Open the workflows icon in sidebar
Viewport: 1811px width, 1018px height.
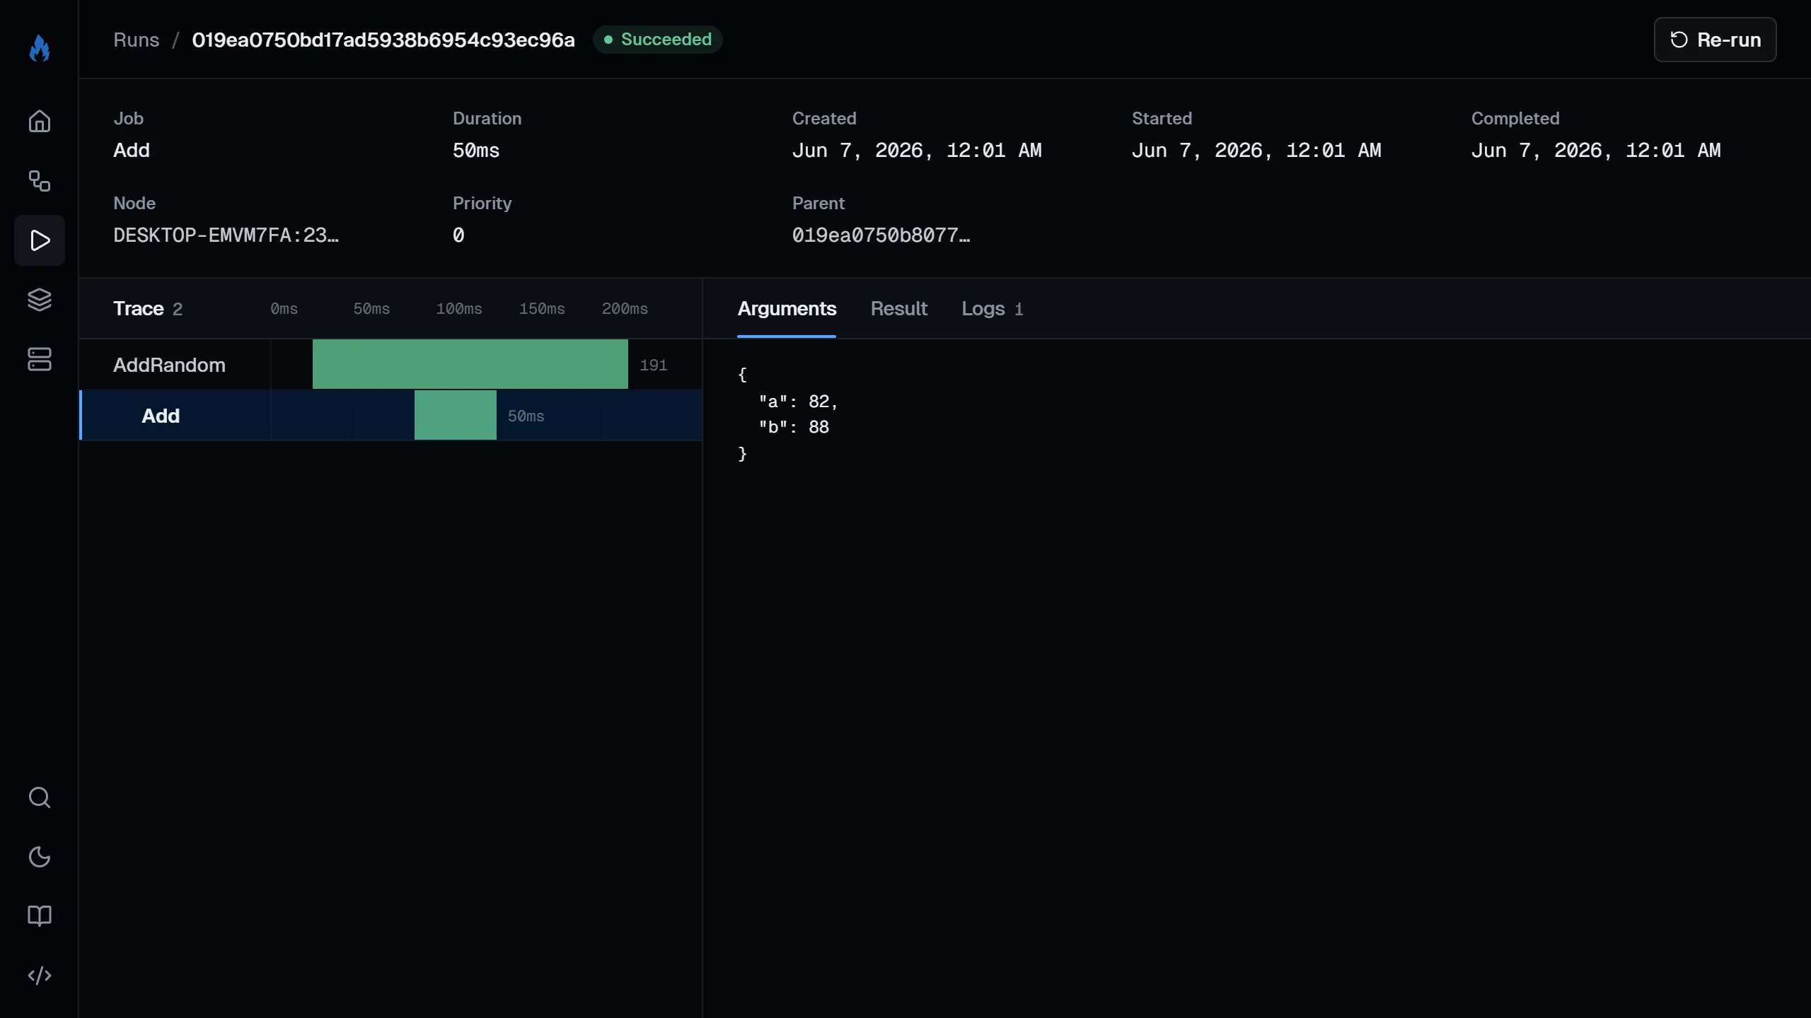40,181
